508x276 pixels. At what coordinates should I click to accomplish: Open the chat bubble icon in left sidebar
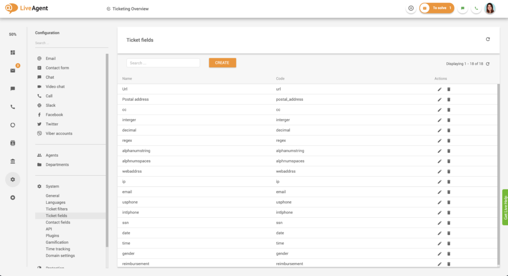(x=13, y=89)
